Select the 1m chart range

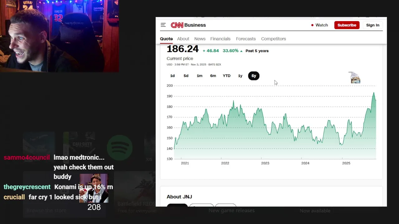click(199, 76)
